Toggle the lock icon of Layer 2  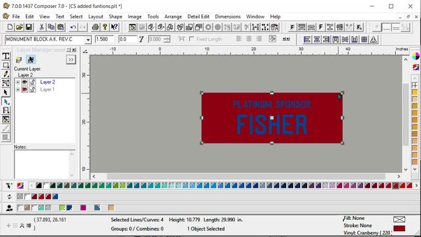click(x=32, y=82)
